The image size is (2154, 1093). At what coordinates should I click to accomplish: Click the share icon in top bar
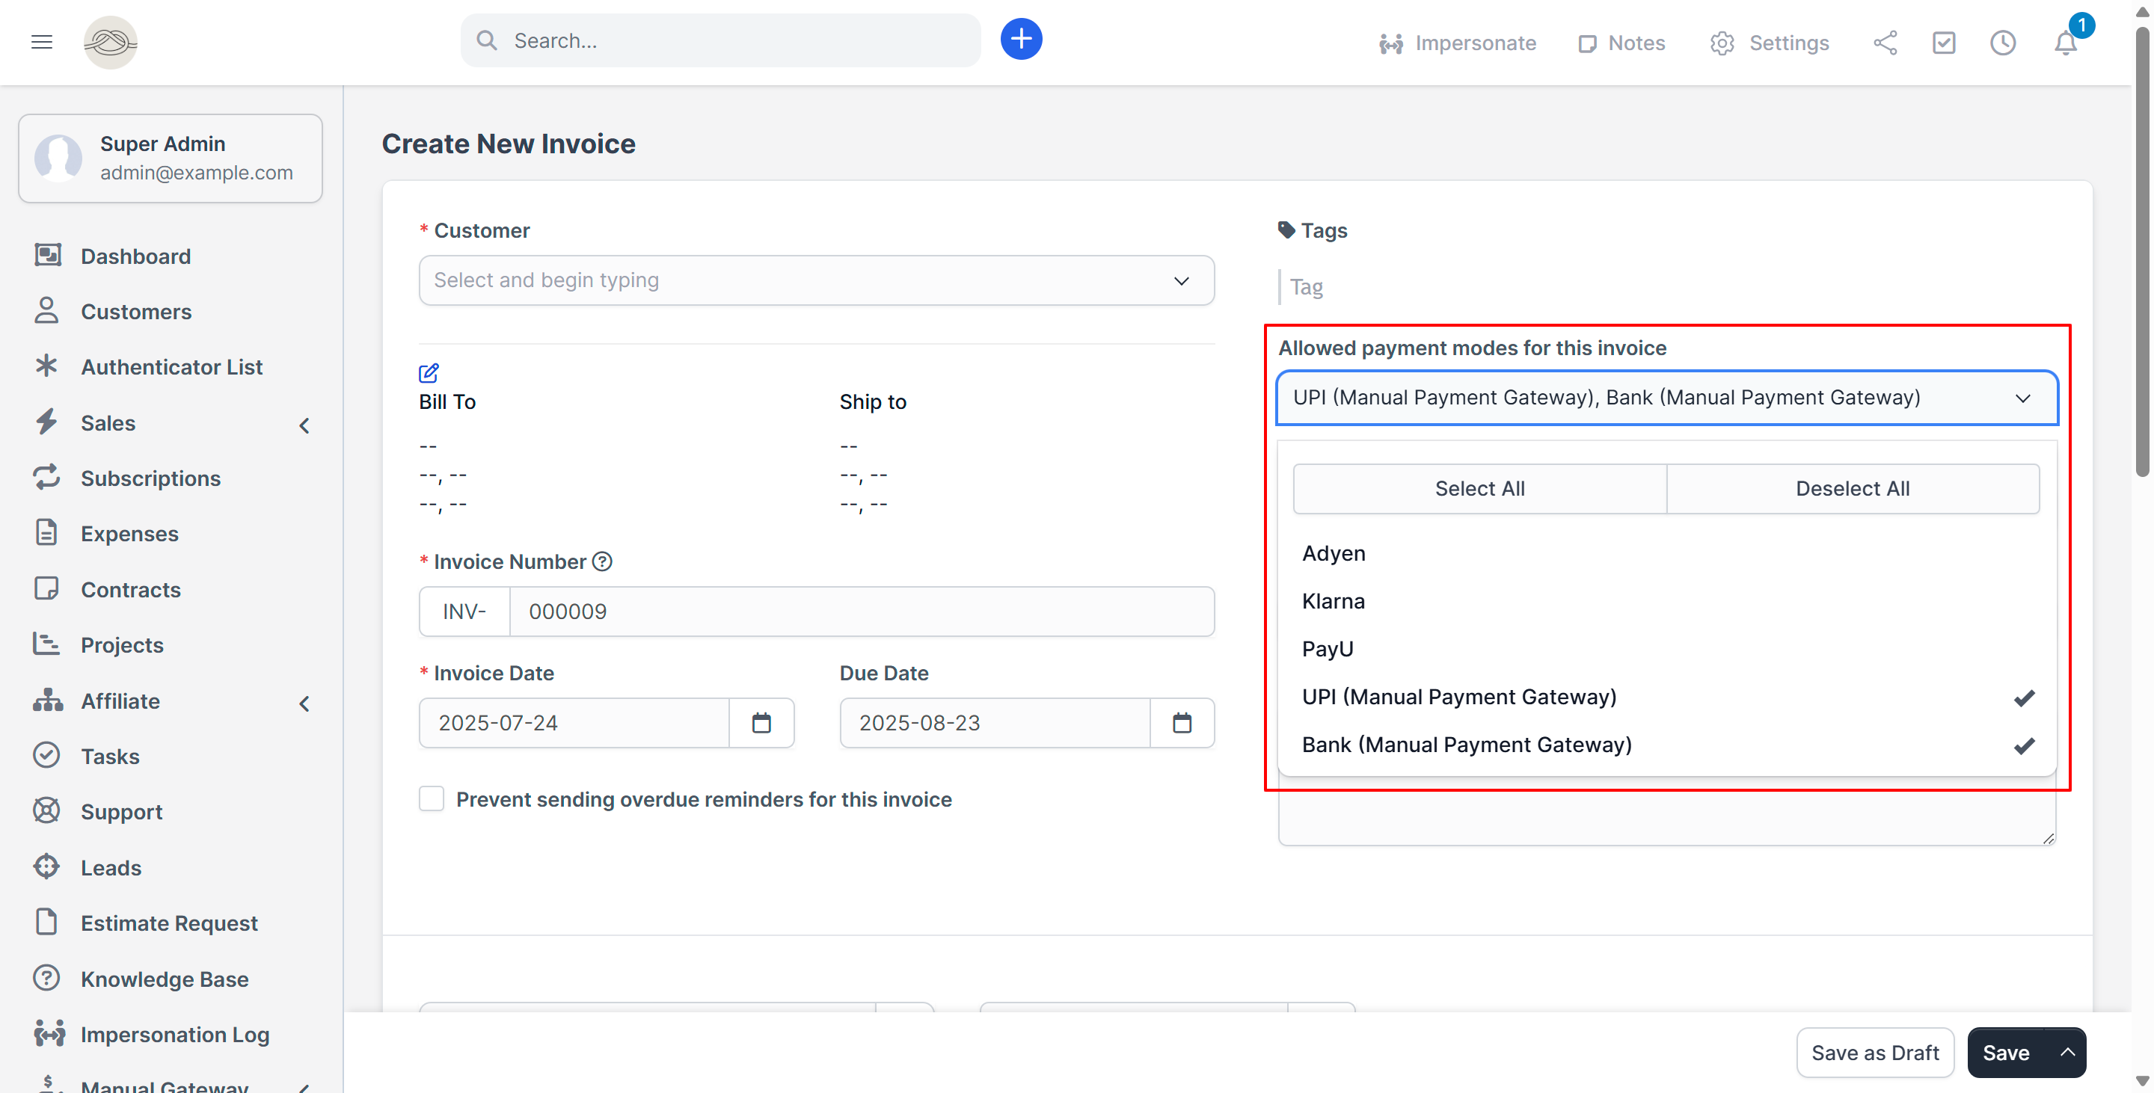[1885, 43]
